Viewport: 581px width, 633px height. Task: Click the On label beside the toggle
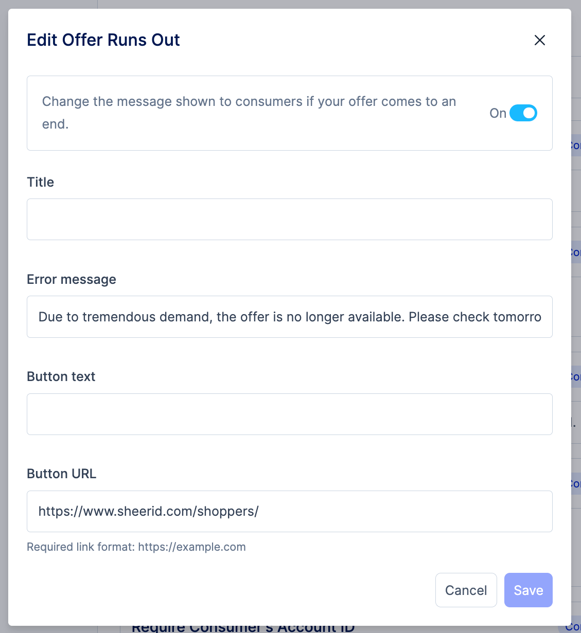(x=497, y=113)
